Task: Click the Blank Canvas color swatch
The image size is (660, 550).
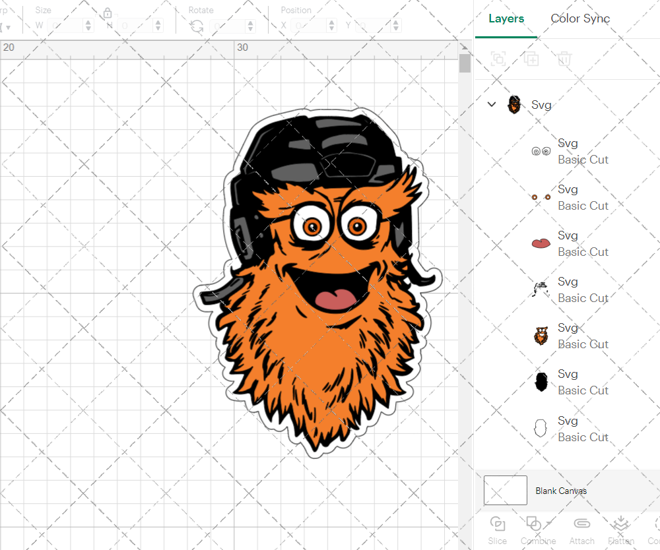Action: pos(505,490)
